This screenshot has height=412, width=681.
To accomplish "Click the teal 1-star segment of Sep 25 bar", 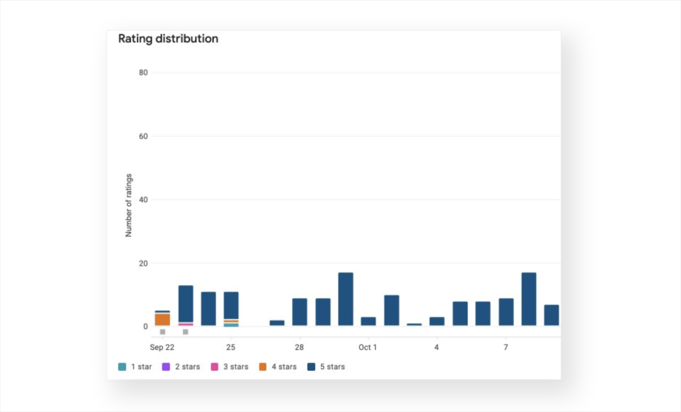I will click(231, 325).
